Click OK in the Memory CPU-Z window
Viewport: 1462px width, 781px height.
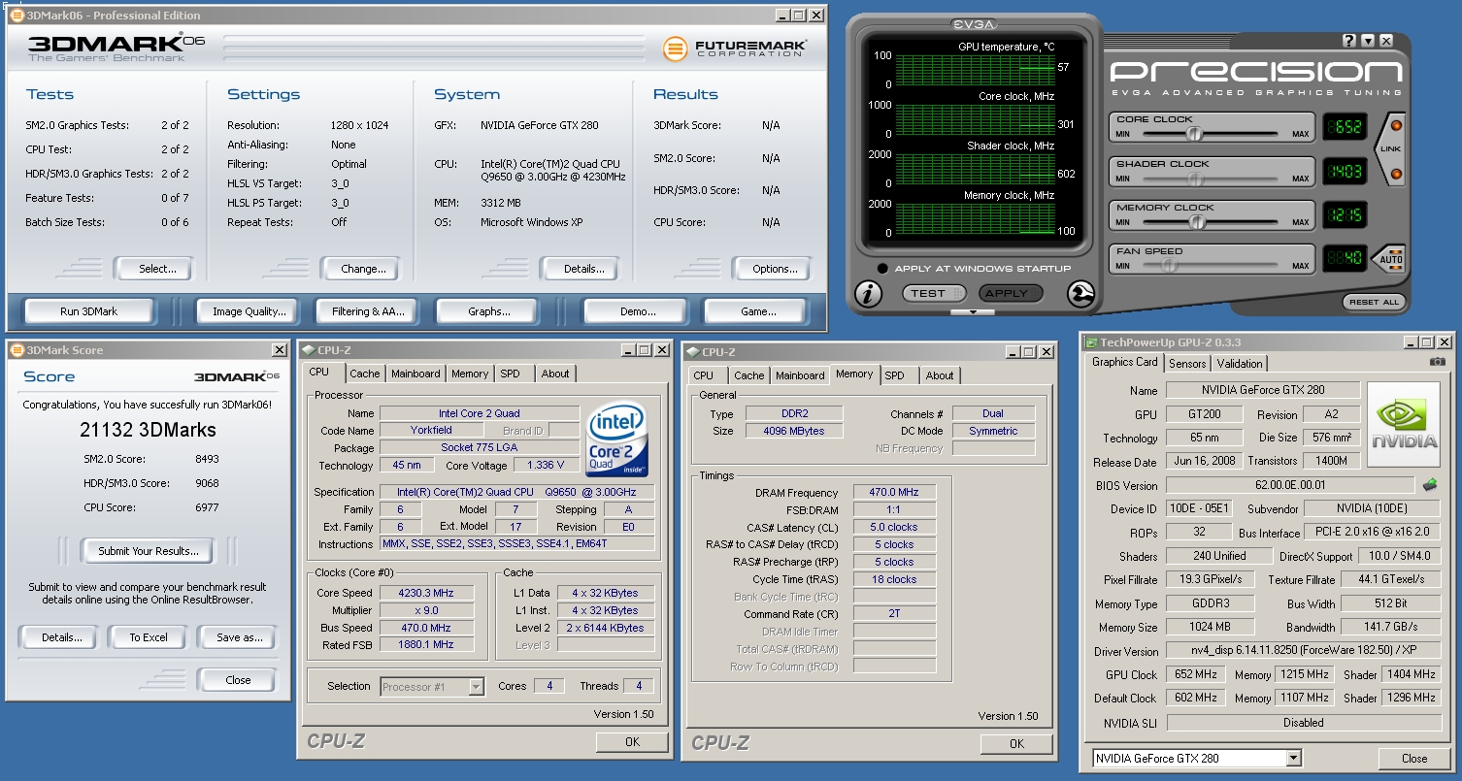point(1016,744)
